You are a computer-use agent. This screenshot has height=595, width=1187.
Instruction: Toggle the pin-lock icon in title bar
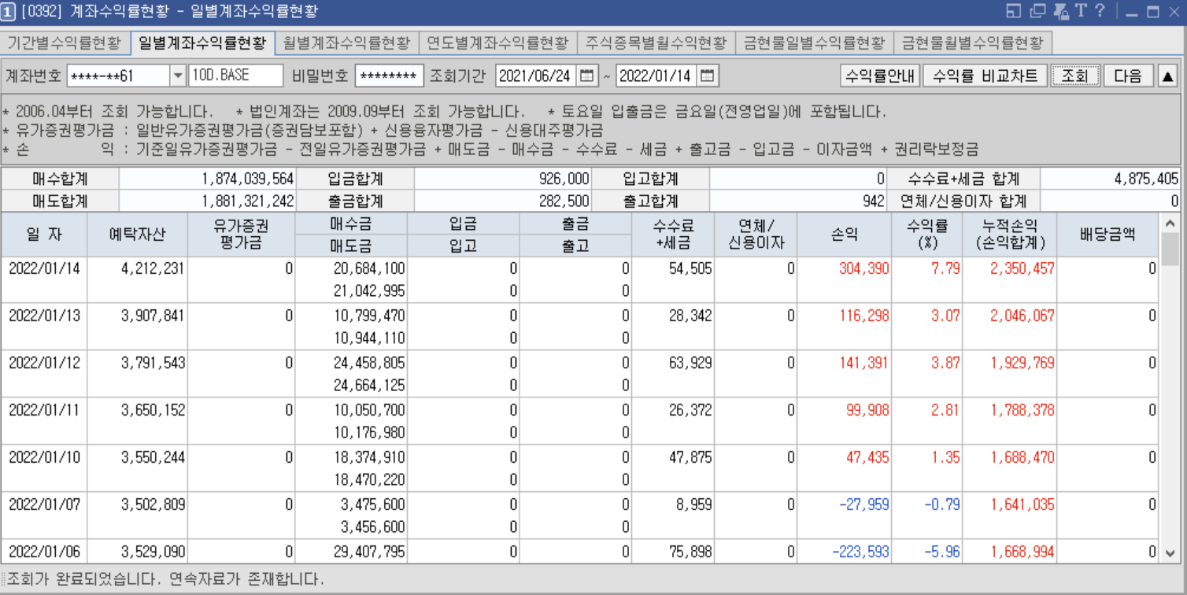click(1060, 11)
